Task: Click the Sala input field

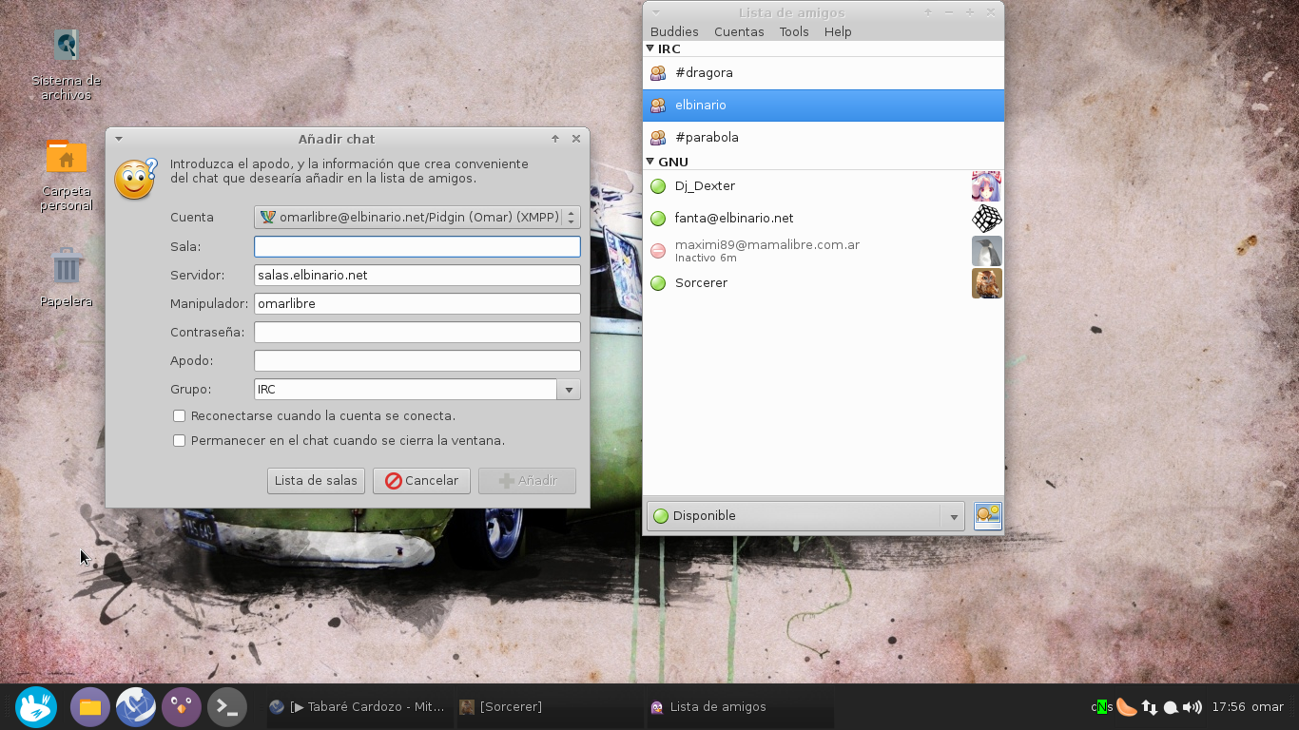Action: click(x=417, y=247)
